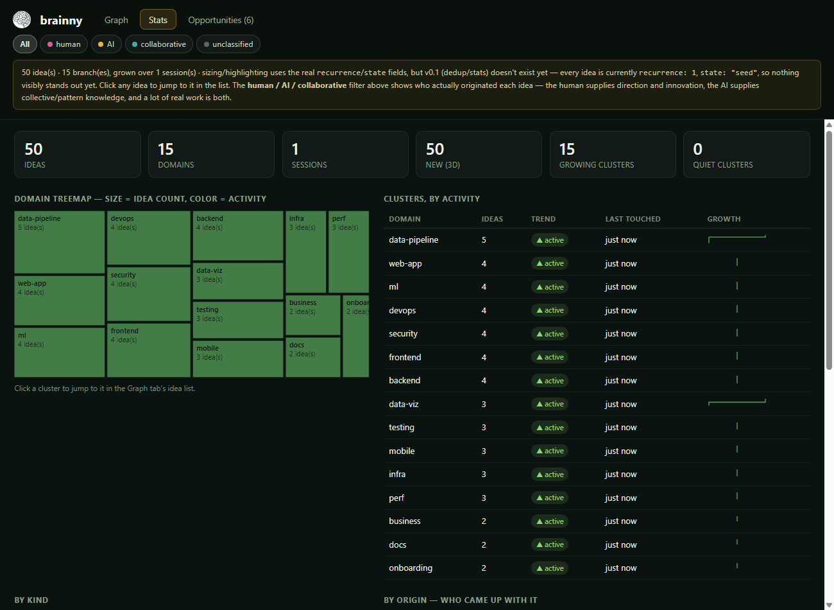Image resolution: width=834 pixels, height=610 pixels.
Task: Open onboarding treemap cluster
Action: click(x=356, y=336)
